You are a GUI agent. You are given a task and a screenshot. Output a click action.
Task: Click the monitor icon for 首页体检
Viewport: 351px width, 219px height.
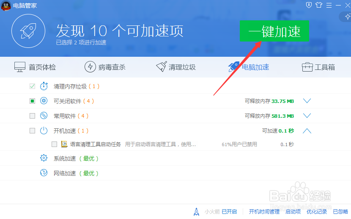tap(20, 67)
